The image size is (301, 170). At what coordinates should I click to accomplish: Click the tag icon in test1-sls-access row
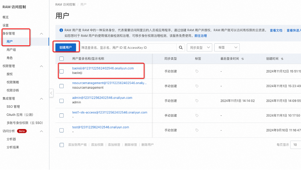click(197, 115)
